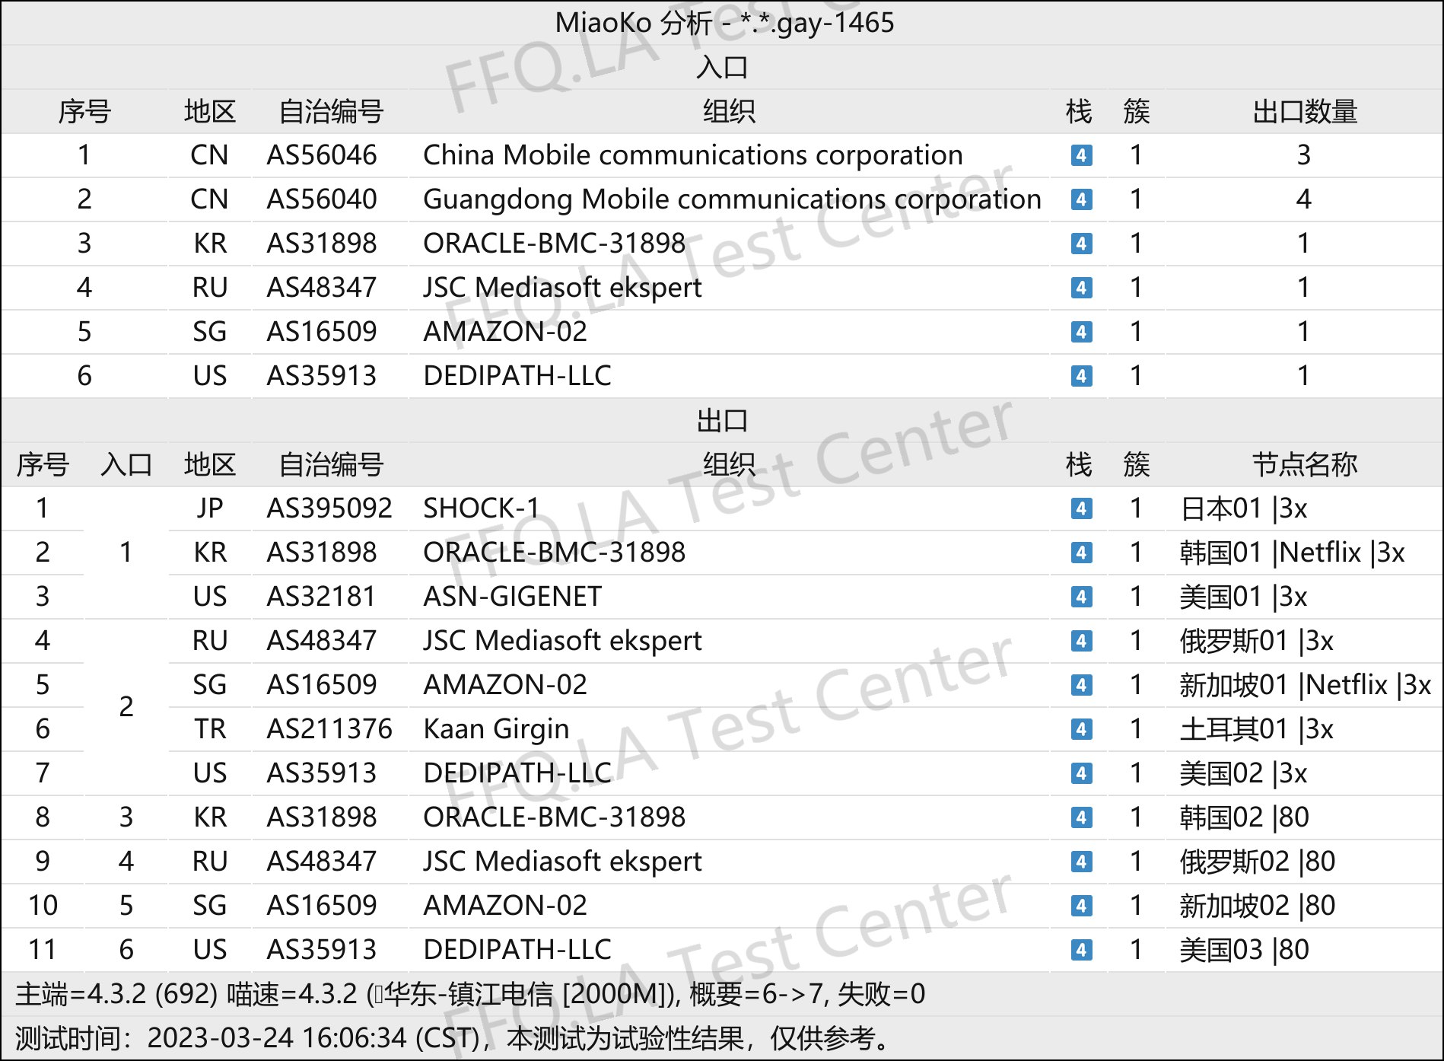Click the AS56040 cell
Image resolution: width=1444 pixels, height=1061 pixels.
(x=322, y=199)
